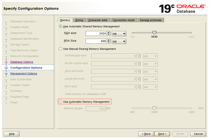This screenshot has width=209, height=139.
Task: Click the Progress Page step
Action: click(20, 97)
